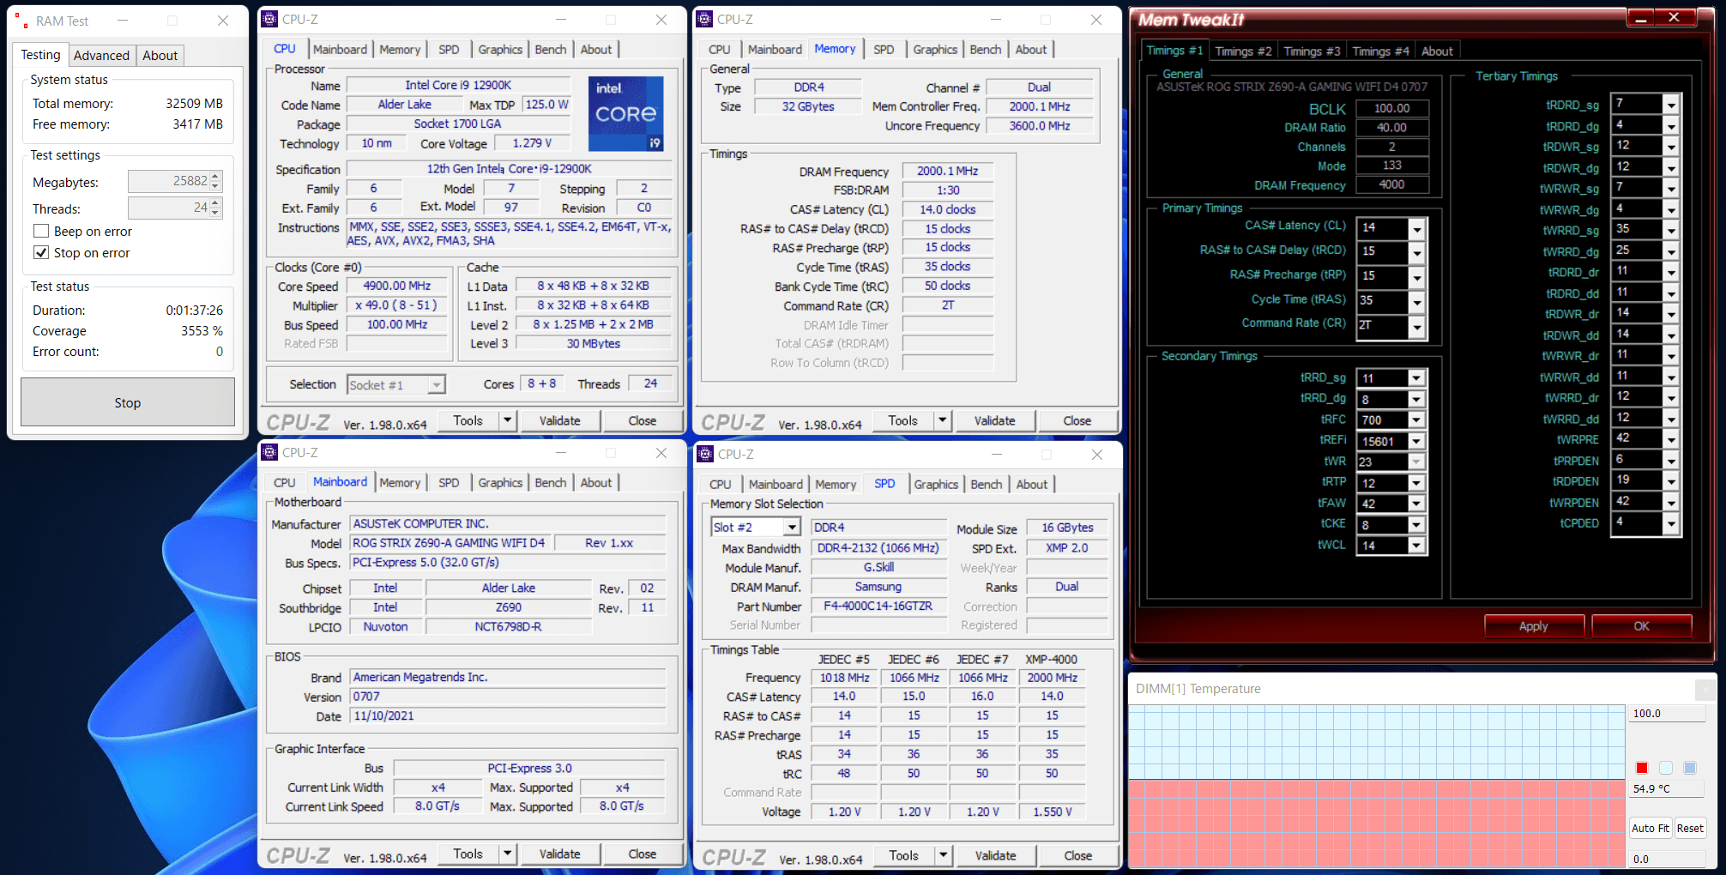Minimize the MemTweakIt window

coord(1640,18)
